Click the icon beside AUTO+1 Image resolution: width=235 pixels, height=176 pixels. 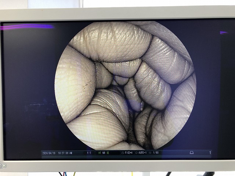136,153
